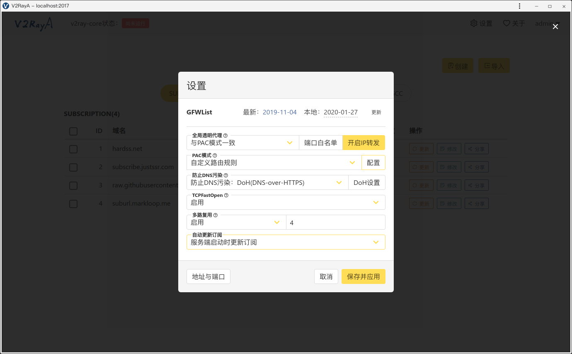Click the help icon next to 多路复用

pos(216,215)
